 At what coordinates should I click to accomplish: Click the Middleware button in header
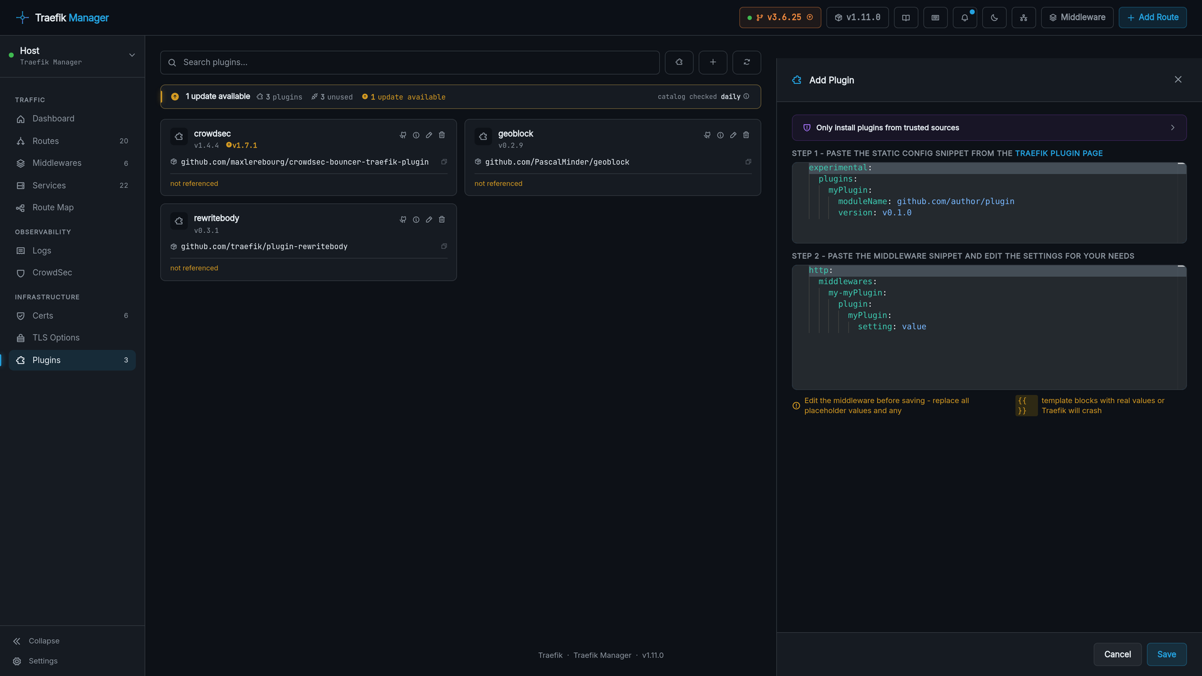coord(1077,18)
